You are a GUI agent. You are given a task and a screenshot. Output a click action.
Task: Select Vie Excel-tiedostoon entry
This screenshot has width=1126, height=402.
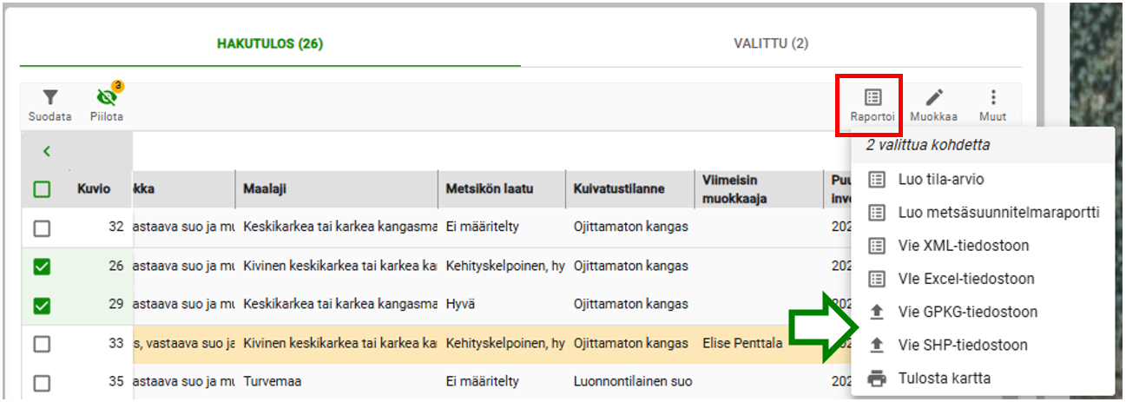[954, 279]
